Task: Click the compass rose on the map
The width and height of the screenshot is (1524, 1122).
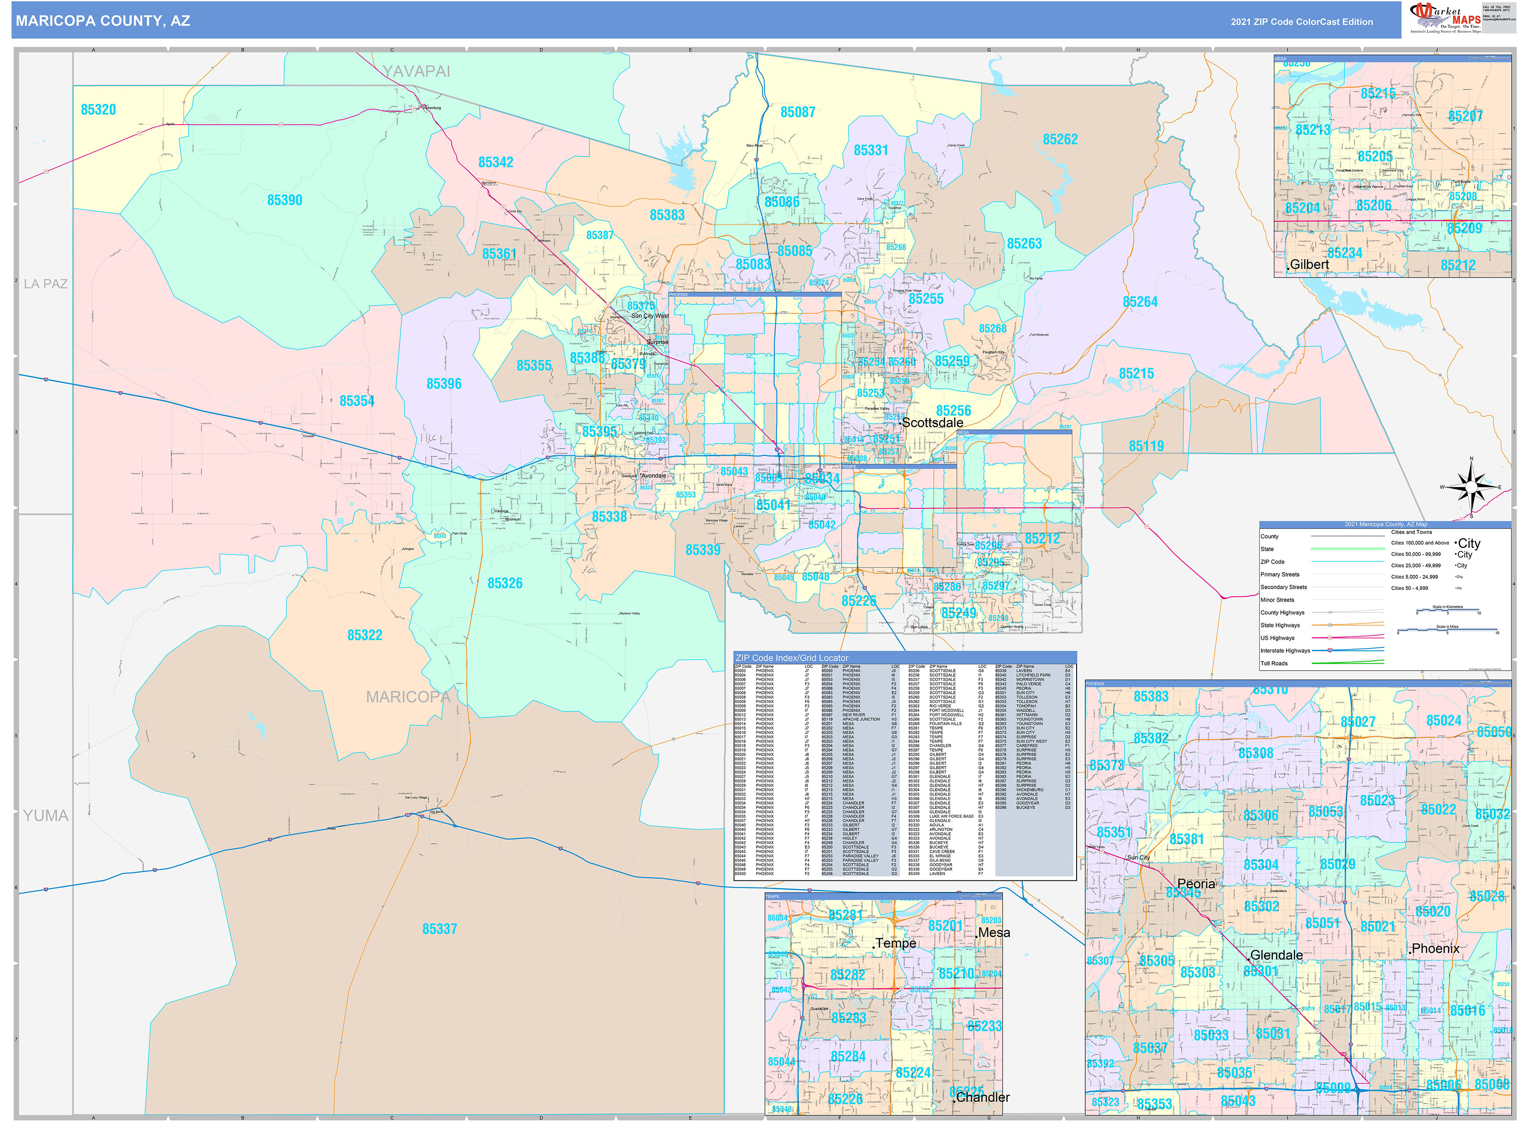Action: [x=1471, y=487]
